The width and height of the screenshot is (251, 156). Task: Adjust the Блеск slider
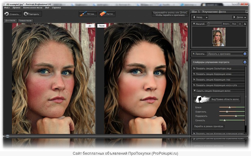click(230, 107)
